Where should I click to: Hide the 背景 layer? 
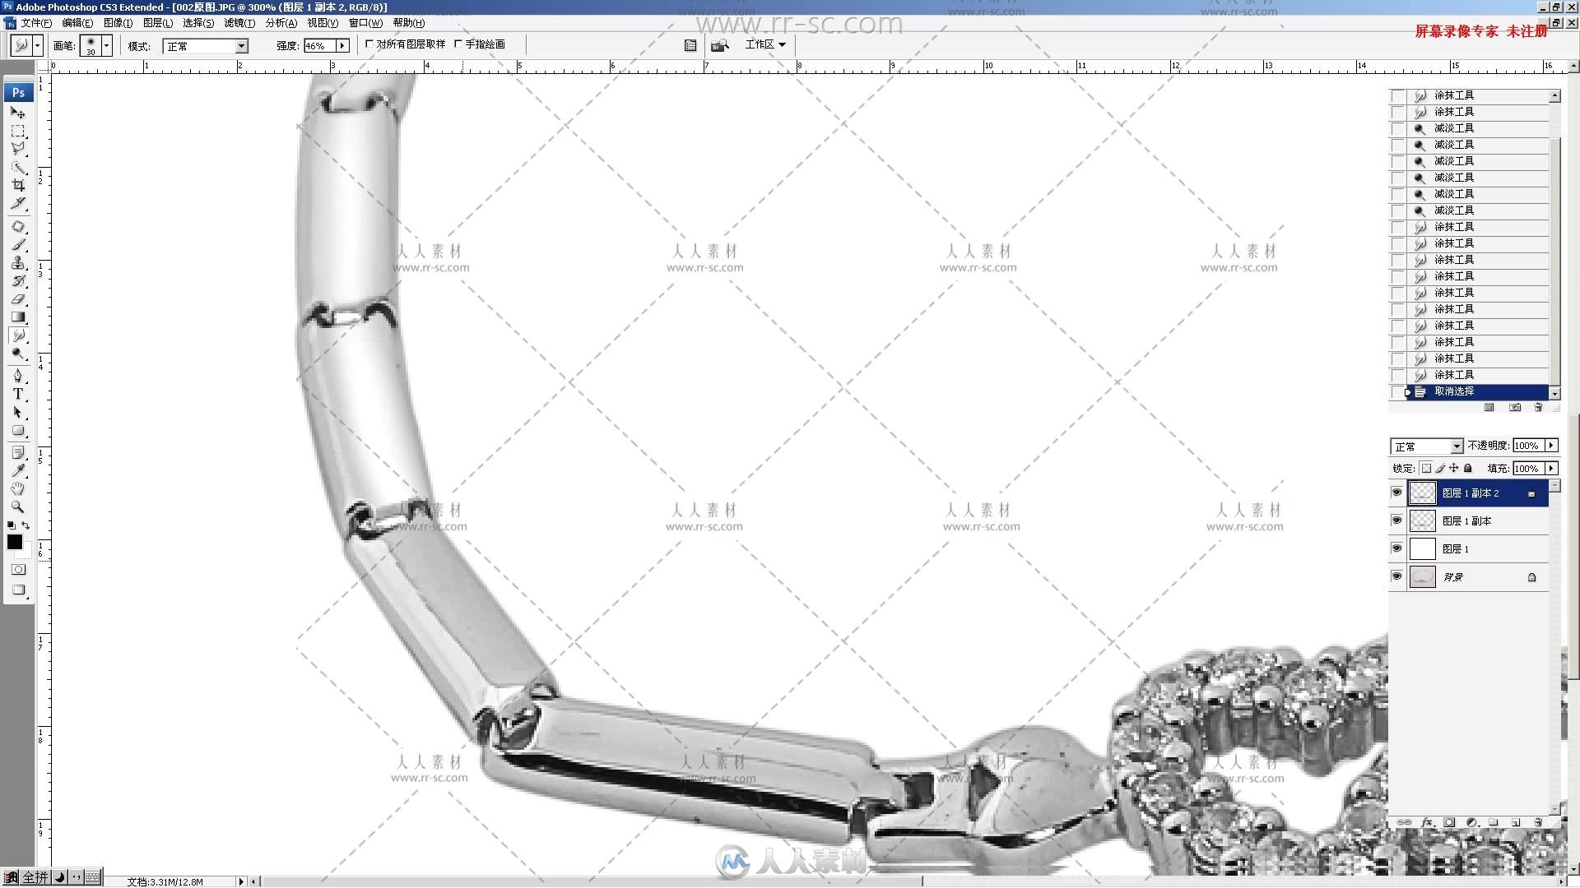pyautogui.click(x=1396, y=576)
